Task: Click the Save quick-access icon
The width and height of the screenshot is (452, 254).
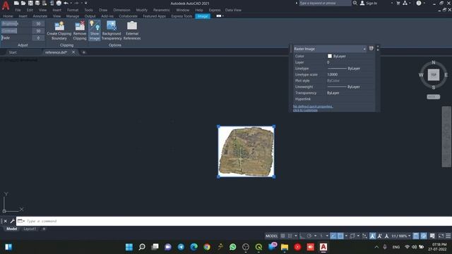Action: pos(30,3)
